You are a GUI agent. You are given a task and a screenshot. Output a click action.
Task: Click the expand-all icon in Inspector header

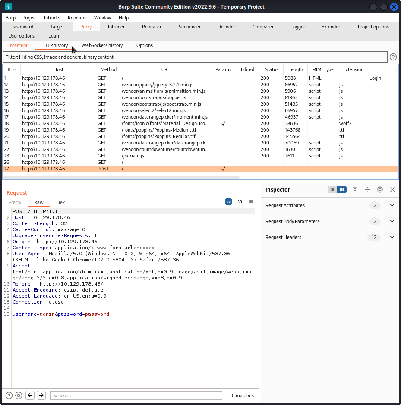click(x=355, y=189)
